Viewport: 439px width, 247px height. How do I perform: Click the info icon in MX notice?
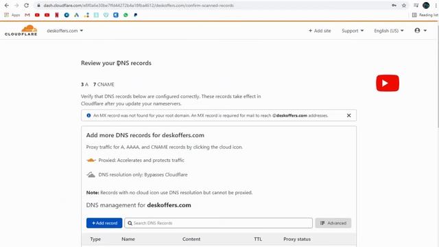click(x=88, y=115)
